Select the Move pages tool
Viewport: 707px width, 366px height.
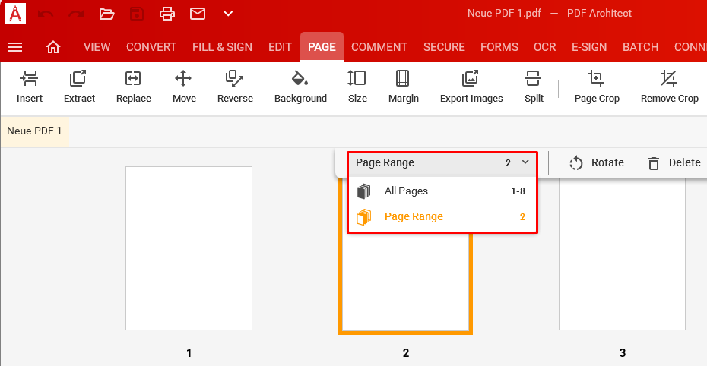(184, 87)
